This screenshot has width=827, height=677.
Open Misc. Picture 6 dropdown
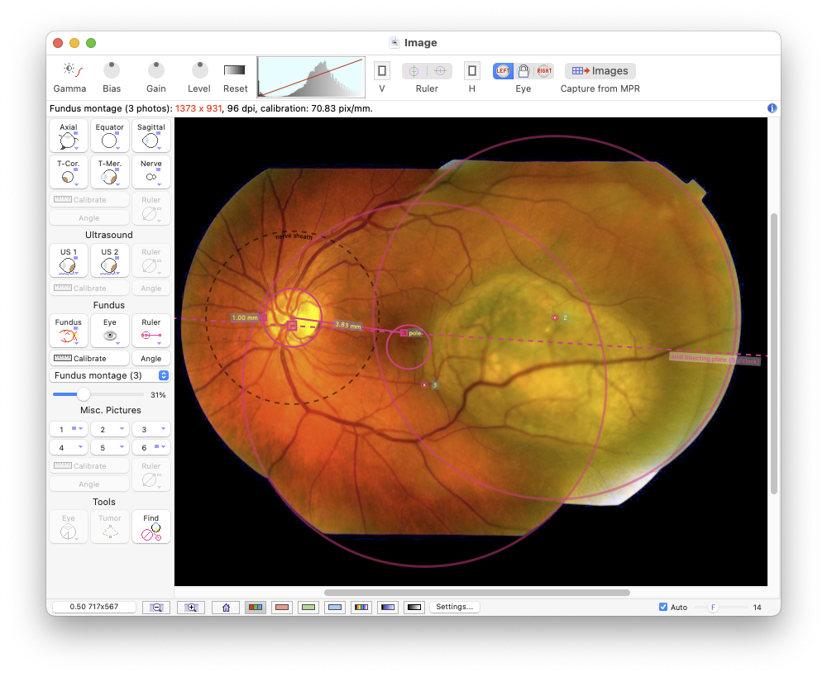point(151,448)
